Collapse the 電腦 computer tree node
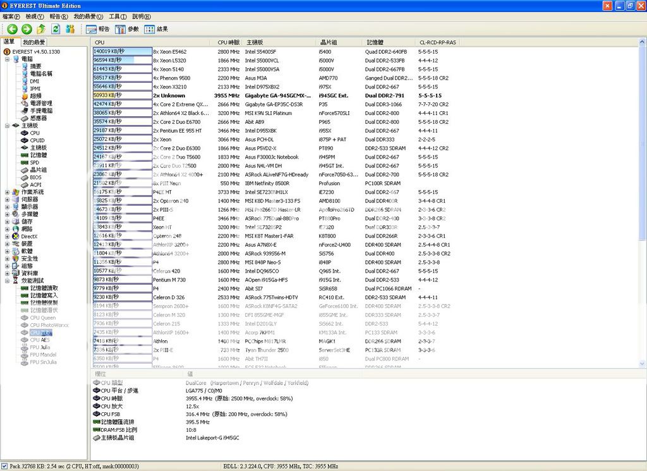 click(x=7, y=59)
